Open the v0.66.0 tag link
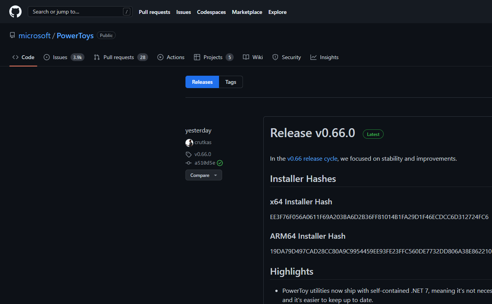Viewport: 492px width, 304px height. [x=203, y=154]
